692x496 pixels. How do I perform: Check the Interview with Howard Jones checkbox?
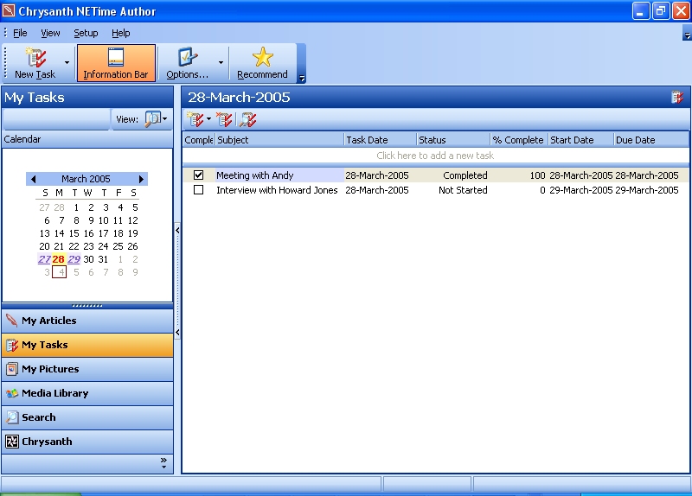[x=198, y=190]
